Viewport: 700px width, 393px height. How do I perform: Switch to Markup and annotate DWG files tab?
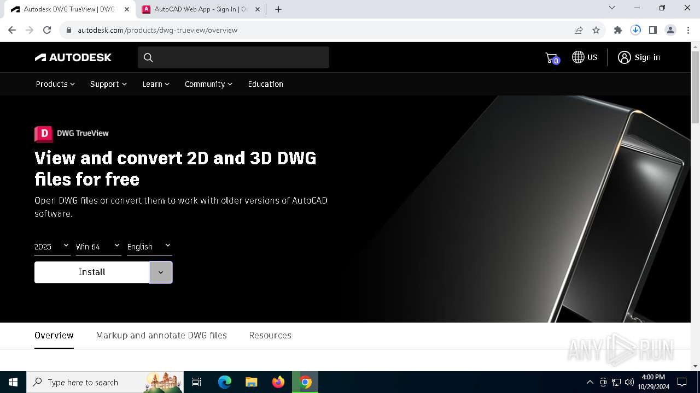tap(161, 335)
